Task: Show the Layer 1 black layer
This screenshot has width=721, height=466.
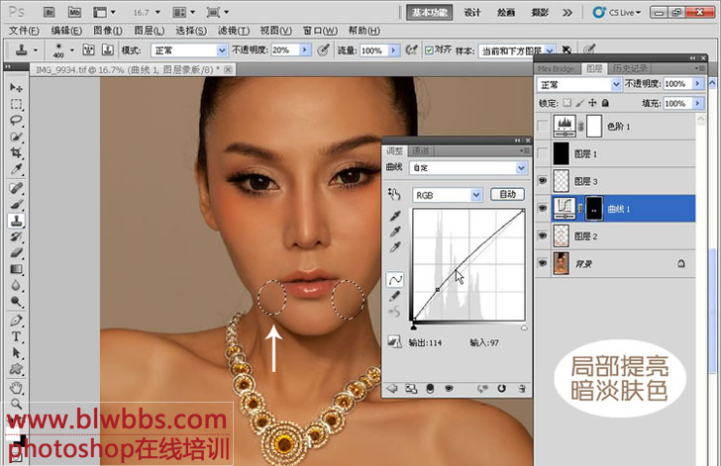Action: pyautogui.click(x=543, y=153)
